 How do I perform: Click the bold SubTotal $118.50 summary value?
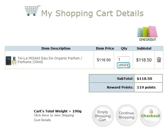tap(144, 79)
